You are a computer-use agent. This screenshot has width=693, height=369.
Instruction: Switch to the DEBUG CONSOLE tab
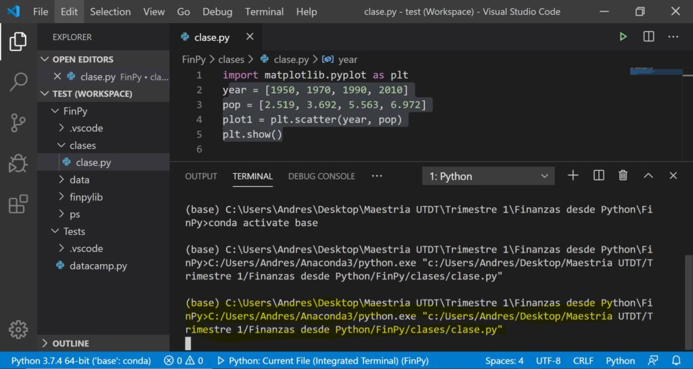click(321, 176)
